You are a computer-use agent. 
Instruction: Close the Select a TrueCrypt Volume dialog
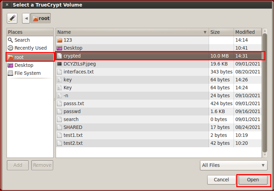(x=7, y=5)
